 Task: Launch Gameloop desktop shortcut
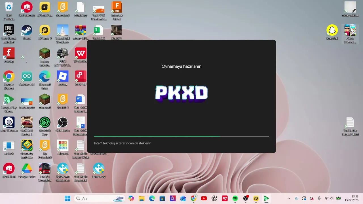tap(99, 171)
